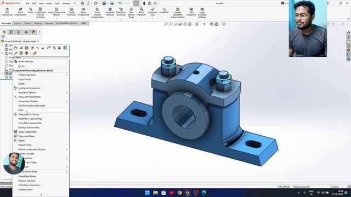Open the Component Display submenu
Viewport: 351px width, 197px height.
41,101
